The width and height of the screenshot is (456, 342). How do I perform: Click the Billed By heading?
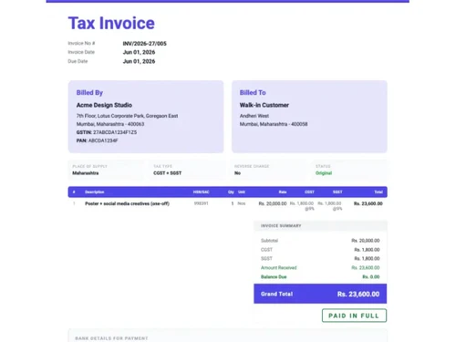coord(89,93)
